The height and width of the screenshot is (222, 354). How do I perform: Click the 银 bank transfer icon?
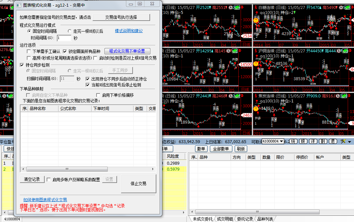(303, 141)
